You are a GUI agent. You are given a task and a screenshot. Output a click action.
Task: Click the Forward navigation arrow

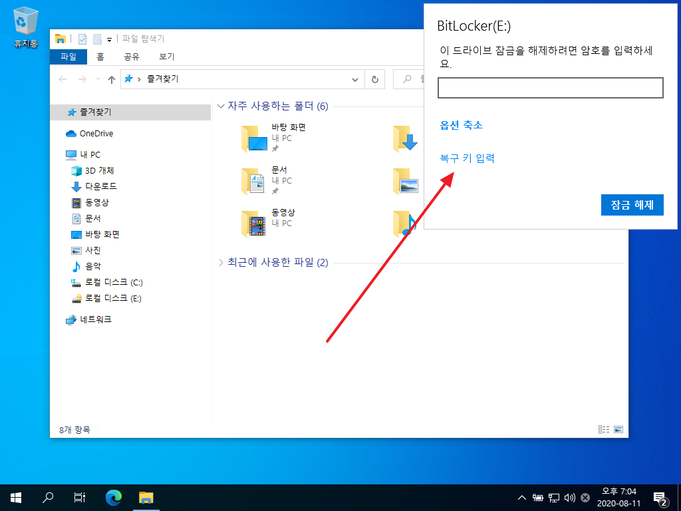[x=82, y=79]
